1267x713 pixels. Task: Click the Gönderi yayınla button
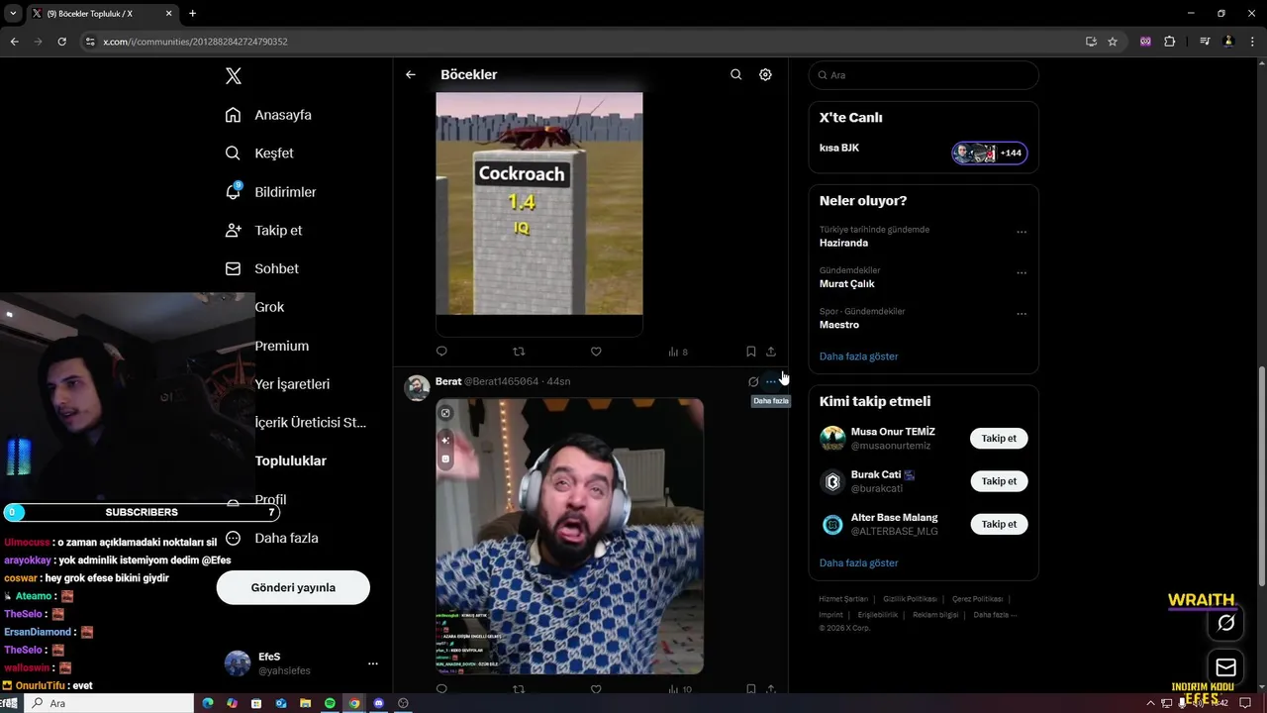(293, 587)
